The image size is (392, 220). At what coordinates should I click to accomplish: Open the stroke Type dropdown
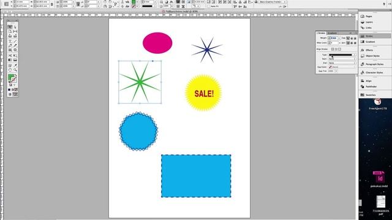click(x=342, y=55)
